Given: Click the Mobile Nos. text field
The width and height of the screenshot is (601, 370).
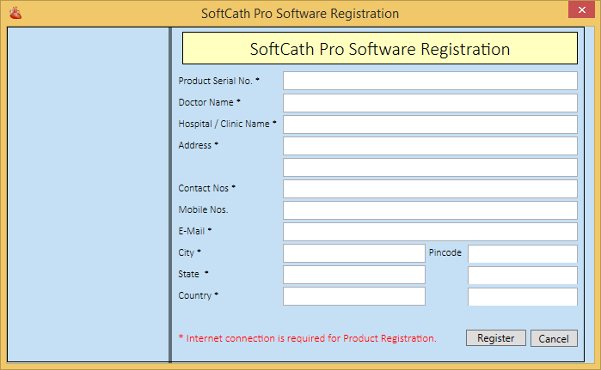Looking at the screenshot, I should click(430, 210).
